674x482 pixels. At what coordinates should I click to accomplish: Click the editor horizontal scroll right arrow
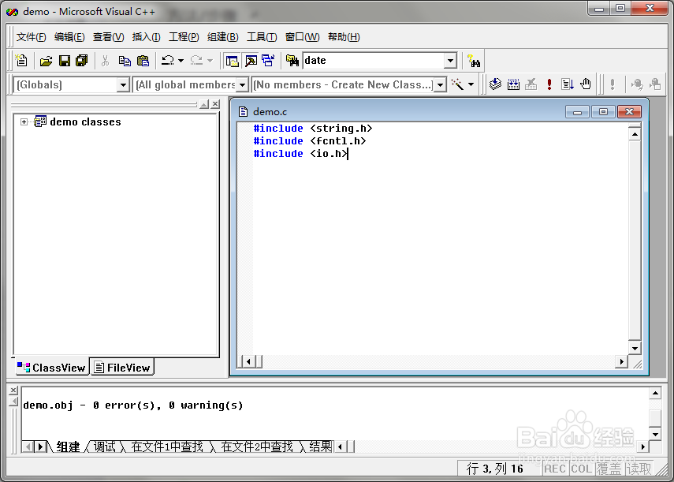click(621, 361)
